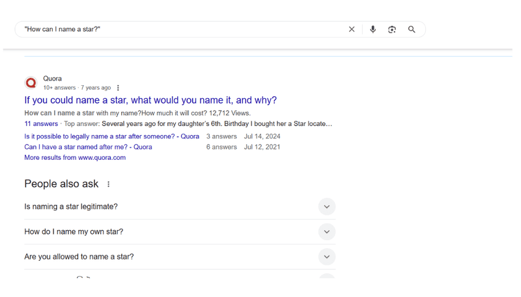521x297 pixels.
Task: Open three-dot options next to People also ask
Action: pyautogui.click(x=108, y=184)
